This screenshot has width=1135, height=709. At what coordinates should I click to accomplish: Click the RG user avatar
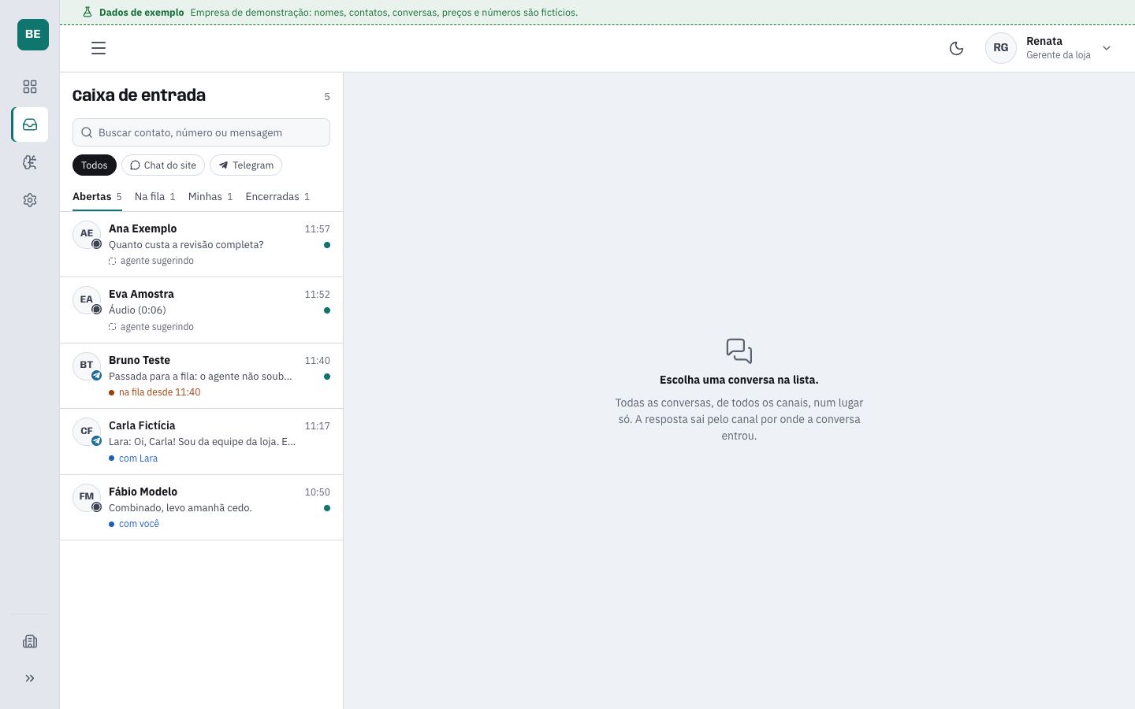tap(1001, 48)
